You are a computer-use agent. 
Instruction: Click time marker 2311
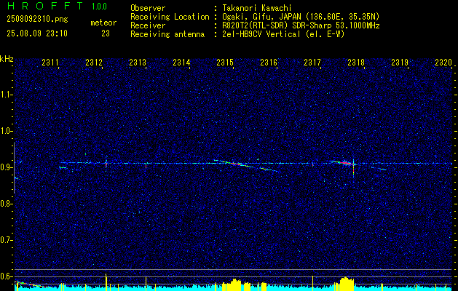pos(50,62)
